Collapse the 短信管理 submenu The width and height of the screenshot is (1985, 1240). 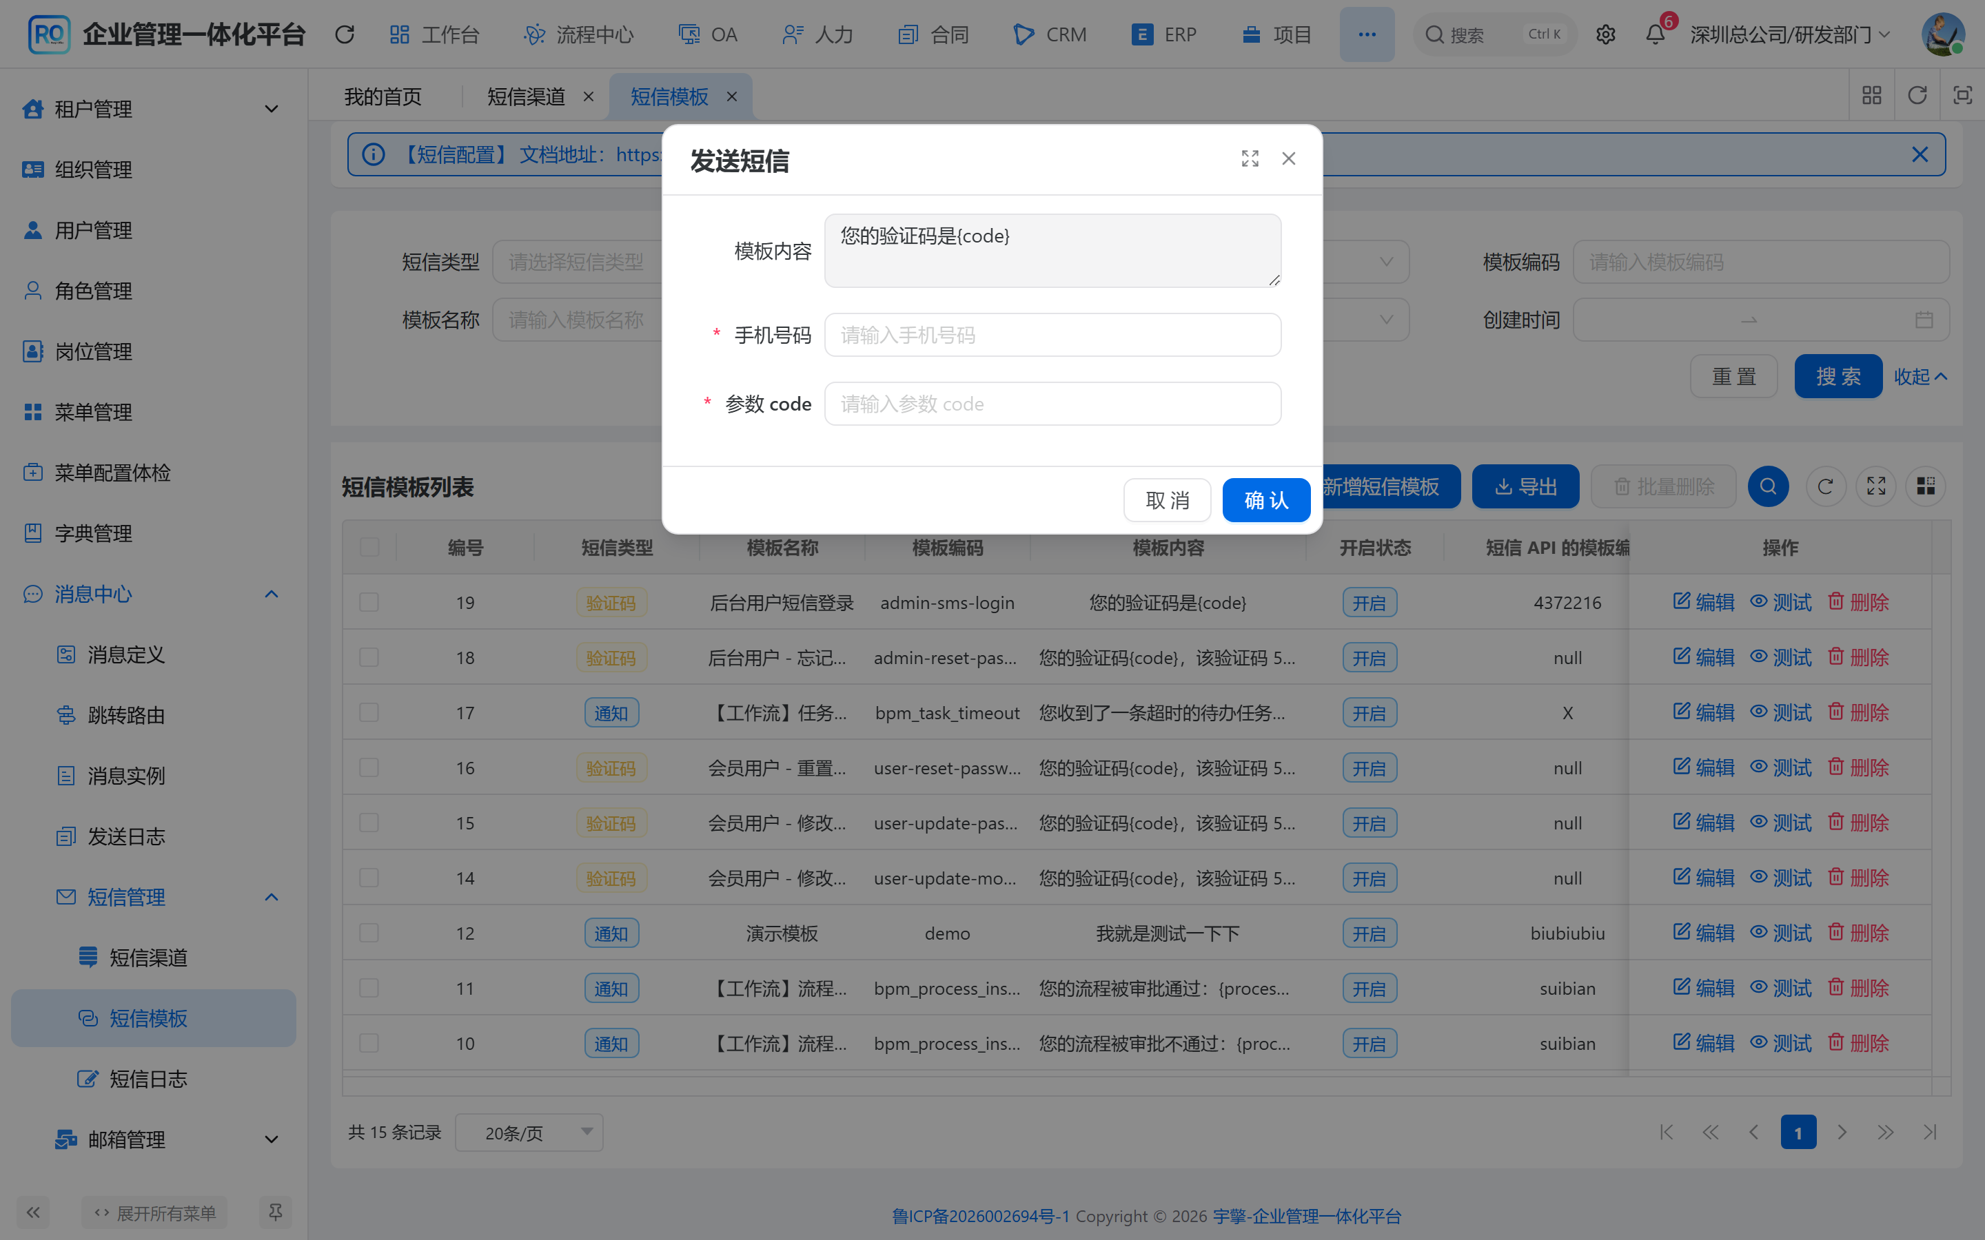(x=154, y=896)
